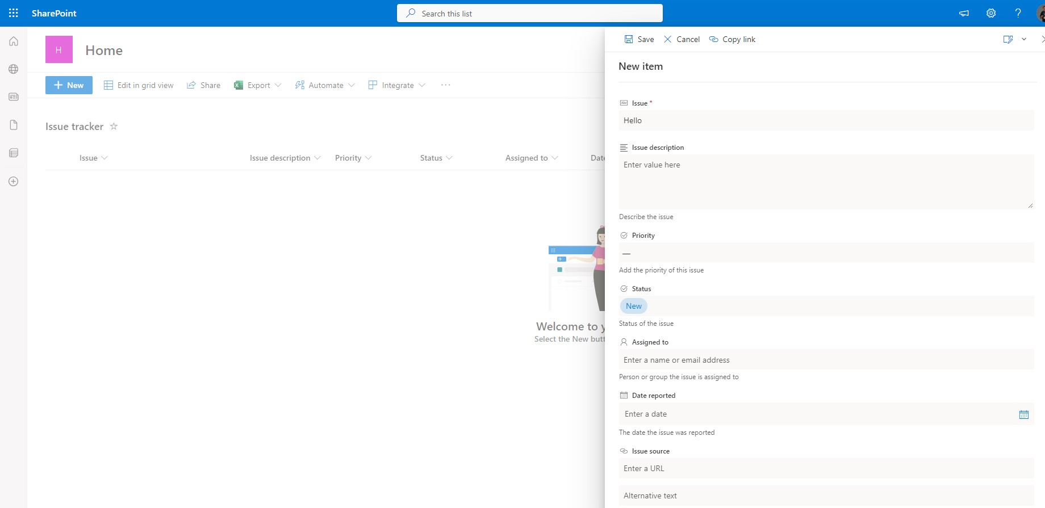The height and width of the screenshot is (508, 1045).
Task: Favorite the Issue tracker list star
Action: pyautogui.click(x=114, y=127)
